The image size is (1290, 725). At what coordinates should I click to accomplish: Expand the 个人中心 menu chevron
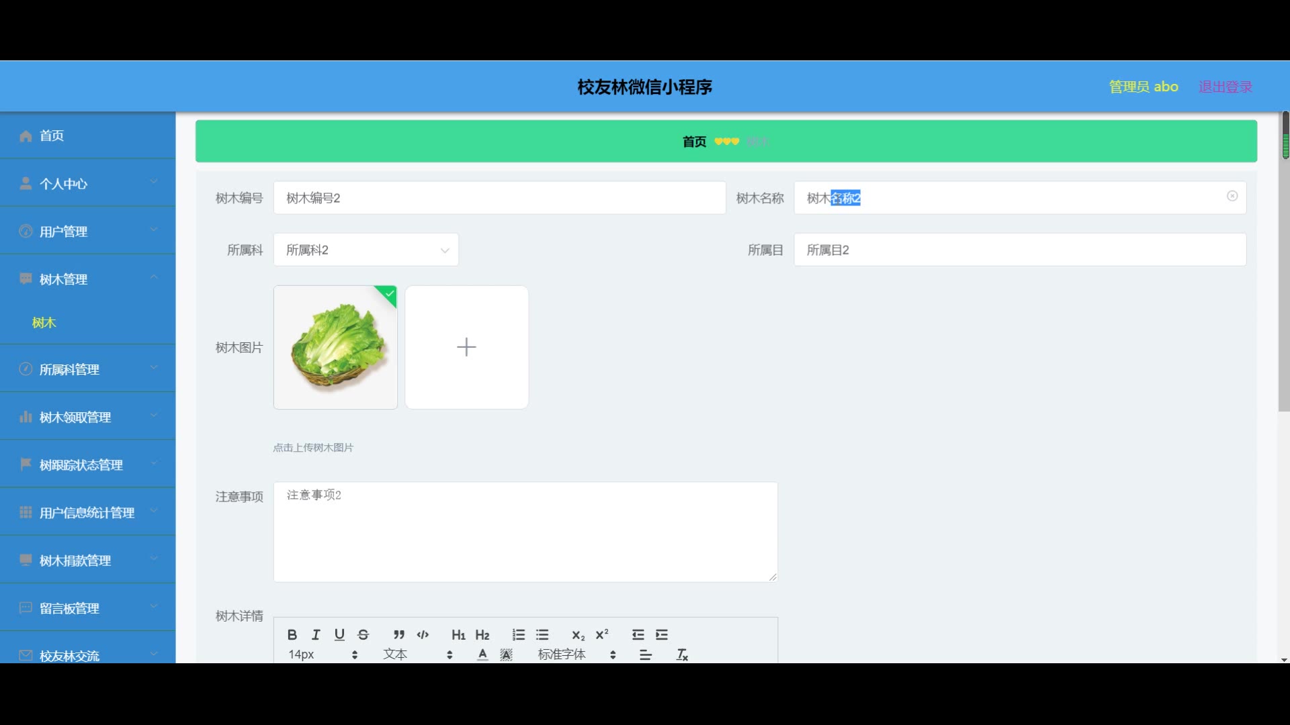pyautogui.click(x=154, y=182)
